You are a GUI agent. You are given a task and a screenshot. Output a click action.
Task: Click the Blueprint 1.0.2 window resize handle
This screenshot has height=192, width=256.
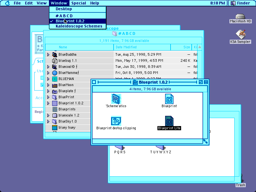pos(205,141)
